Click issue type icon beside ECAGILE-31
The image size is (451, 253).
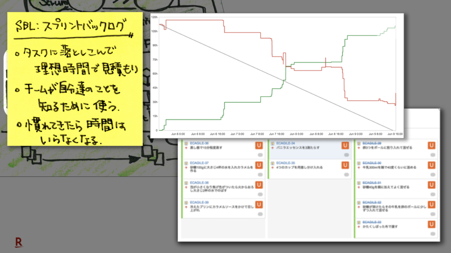click(x=359, y=183)
